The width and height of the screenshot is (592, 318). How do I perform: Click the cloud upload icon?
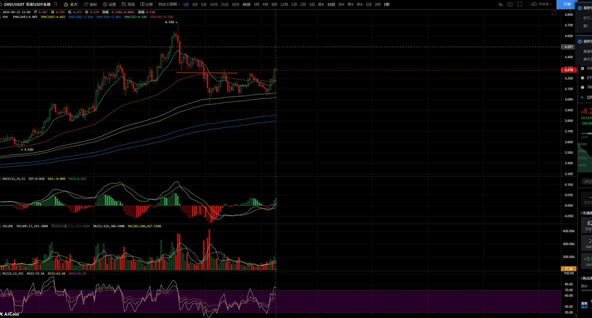pyautogui.click(x=534, y=4)
